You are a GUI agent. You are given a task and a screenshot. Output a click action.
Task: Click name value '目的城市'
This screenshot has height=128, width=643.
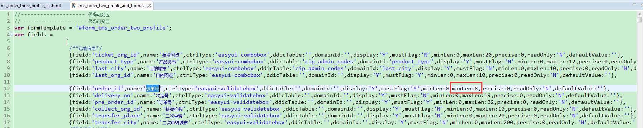158,68
